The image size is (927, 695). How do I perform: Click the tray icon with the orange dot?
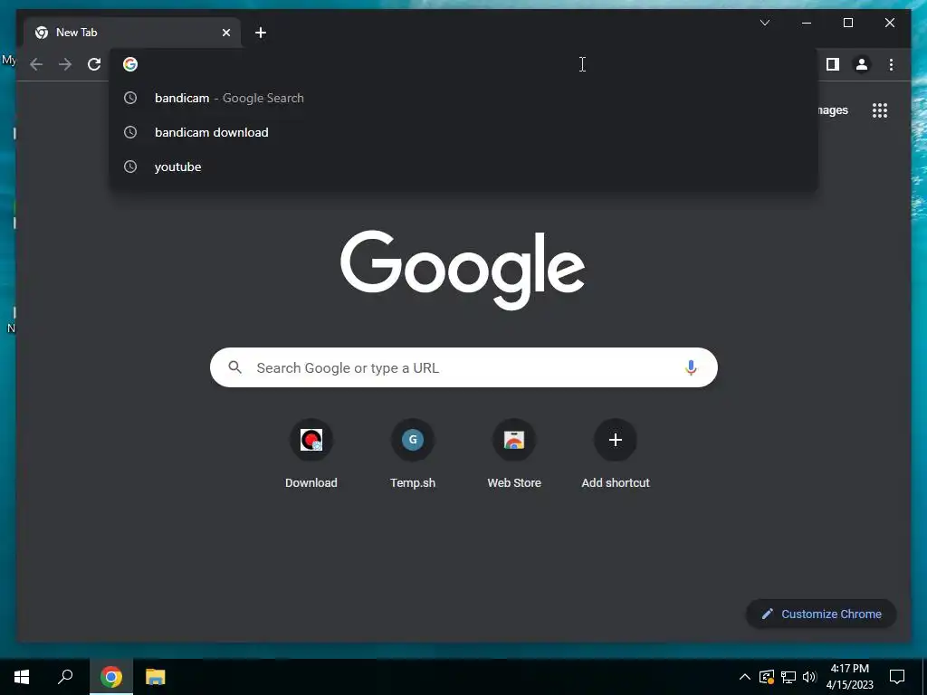click(x=767, y=677)
